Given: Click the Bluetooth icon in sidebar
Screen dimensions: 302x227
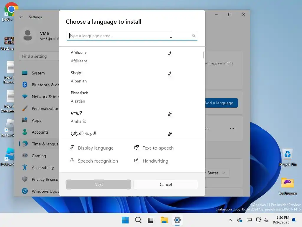Looking at the screenshot, I should pyautogui.click(x=25, y=85).
